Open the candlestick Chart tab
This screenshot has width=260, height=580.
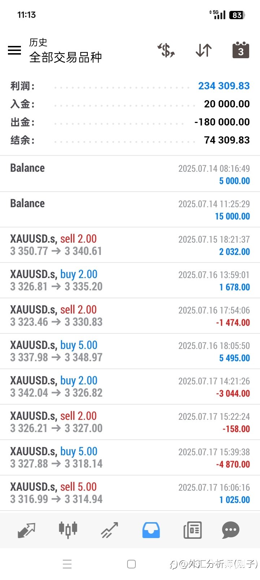pyautogui.click(x=68, y=530)
